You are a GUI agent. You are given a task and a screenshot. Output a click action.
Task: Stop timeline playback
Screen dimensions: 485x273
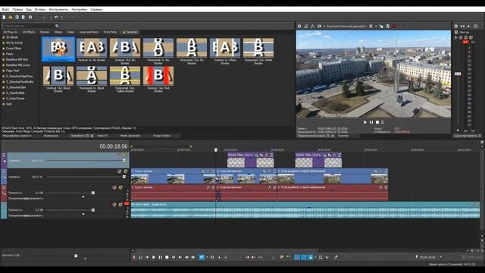point(167,257)
